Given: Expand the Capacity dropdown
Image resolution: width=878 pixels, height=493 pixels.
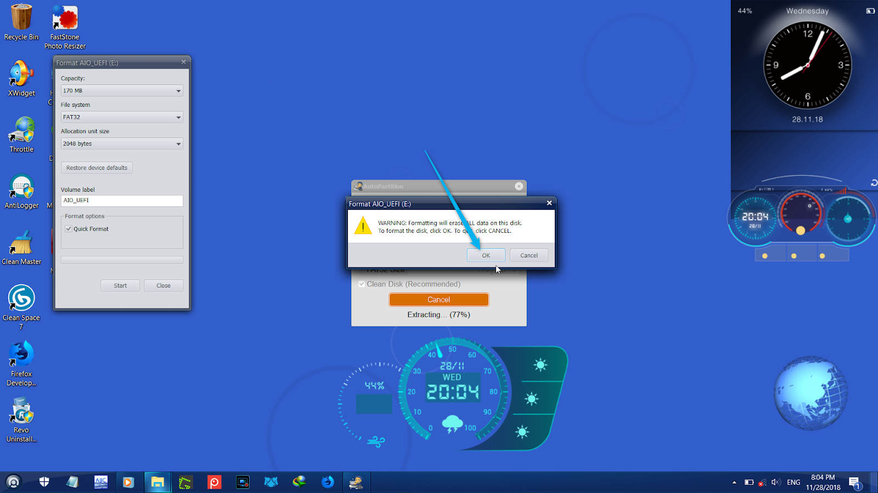Looking at the screenshot, I should [x=178, y=90].
